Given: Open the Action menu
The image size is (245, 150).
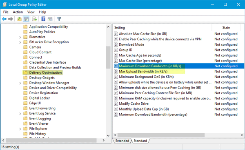Looking at the screenshot, I should 18,12.
